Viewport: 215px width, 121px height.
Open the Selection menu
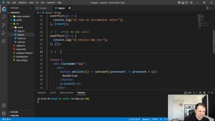[22, 3]
